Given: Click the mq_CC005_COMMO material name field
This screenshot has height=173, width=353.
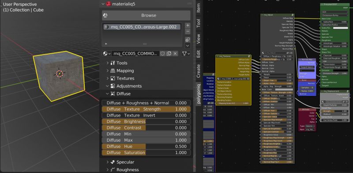Looking at the screenshot, I should 135,54.
